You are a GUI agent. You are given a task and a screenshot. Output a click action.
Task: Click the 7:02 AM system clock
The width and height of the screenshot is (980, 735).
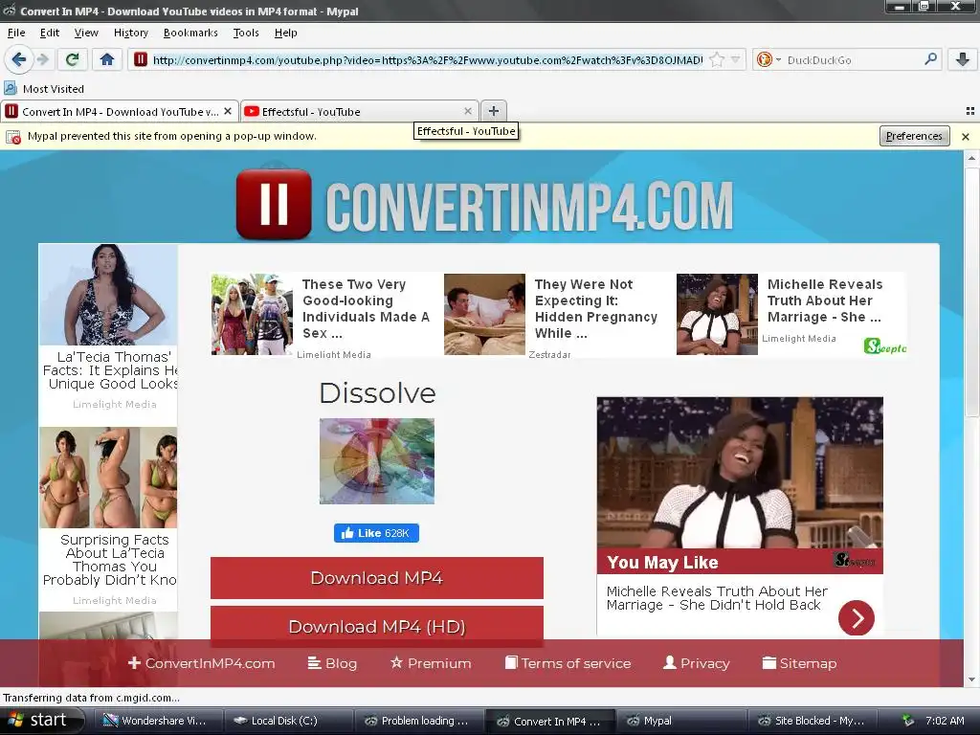pyautogui.click(x=945, y=721)
